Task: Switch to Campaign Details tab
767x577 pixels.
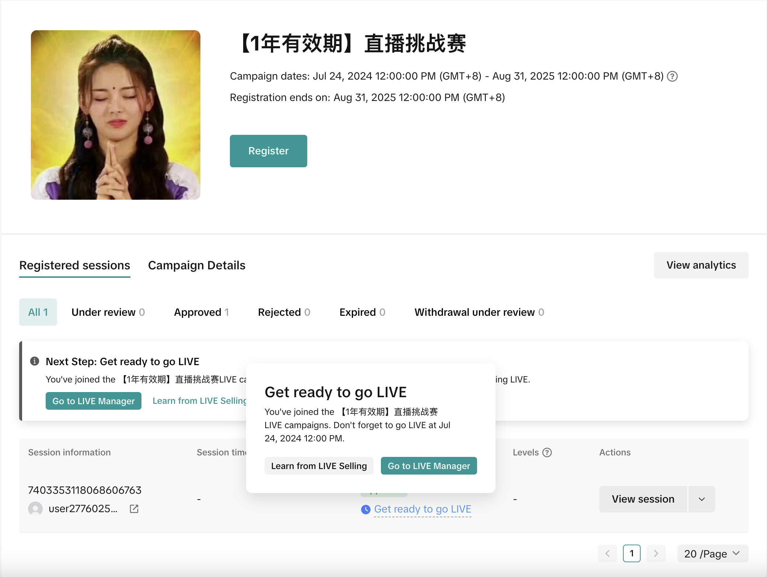Action: point(196,265)
